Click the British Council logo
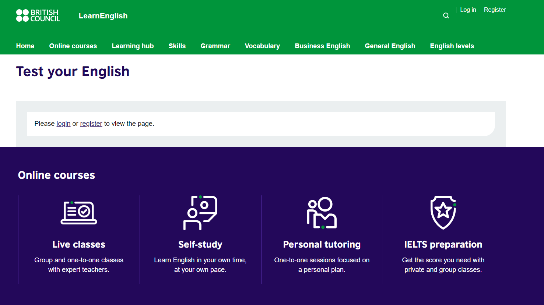 click(x=38, y=15)
